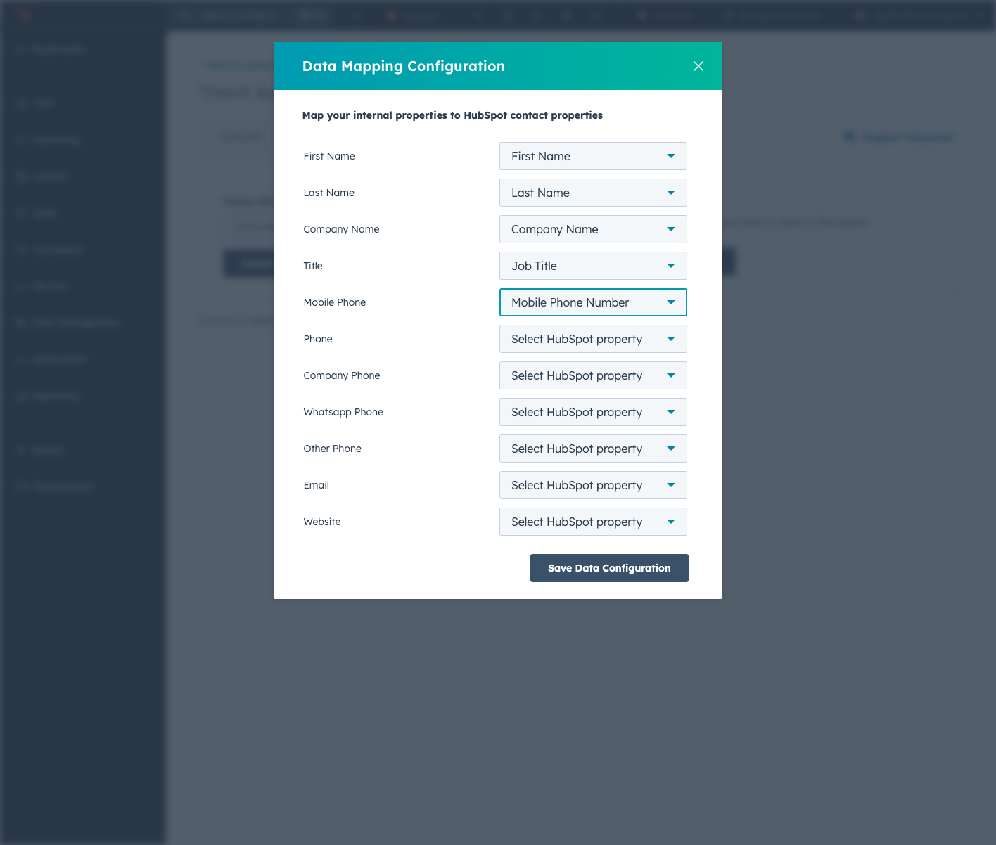This screenshot has height=845, width=996.
Task: Select HubSpot property for Company Phone
Action: (x=593, y=375)
